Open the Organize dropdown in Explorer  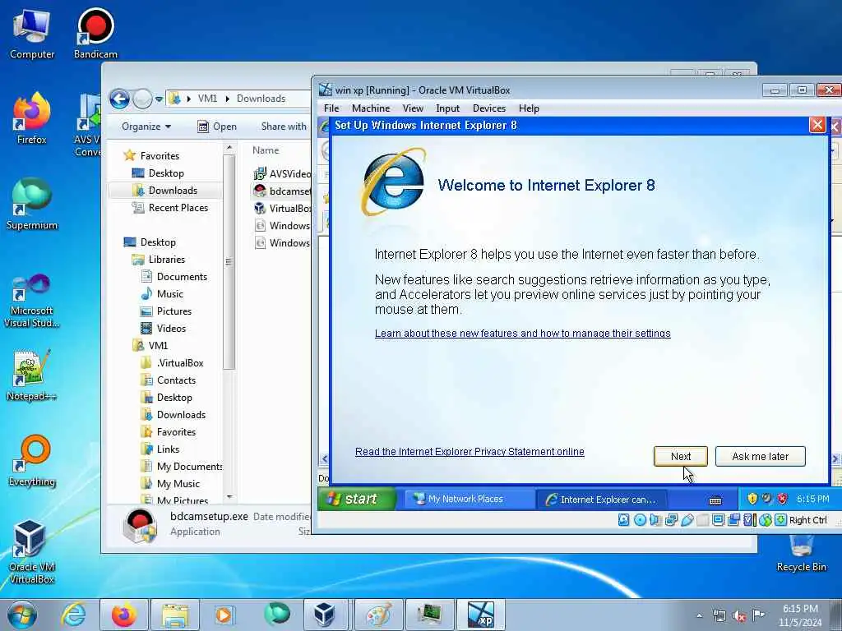146,127
